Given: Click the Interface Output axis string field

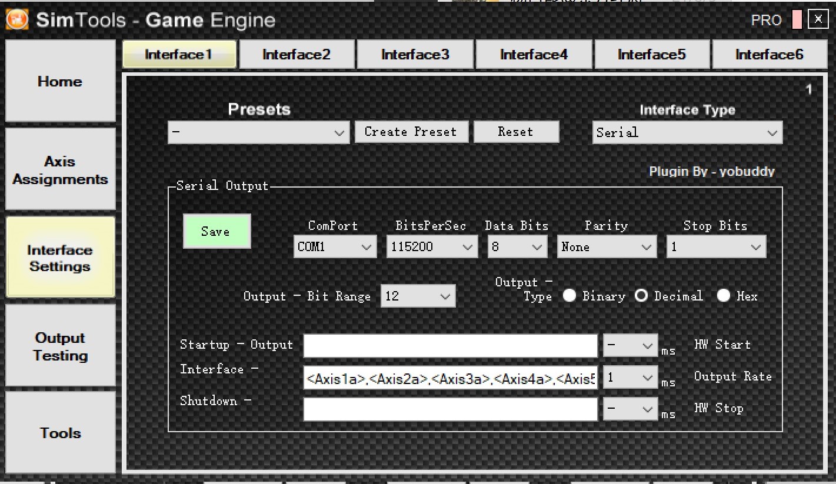Looking at the screenshot, I should (451, 378).
